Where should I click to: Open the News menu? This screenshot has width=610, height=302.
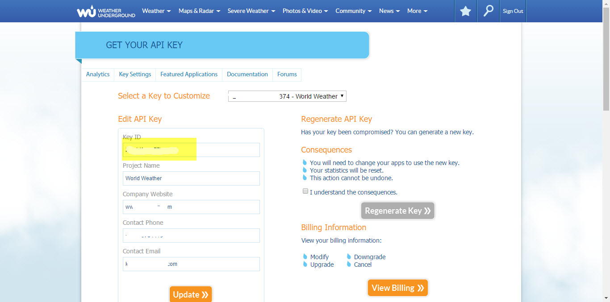tap(389, 11)
